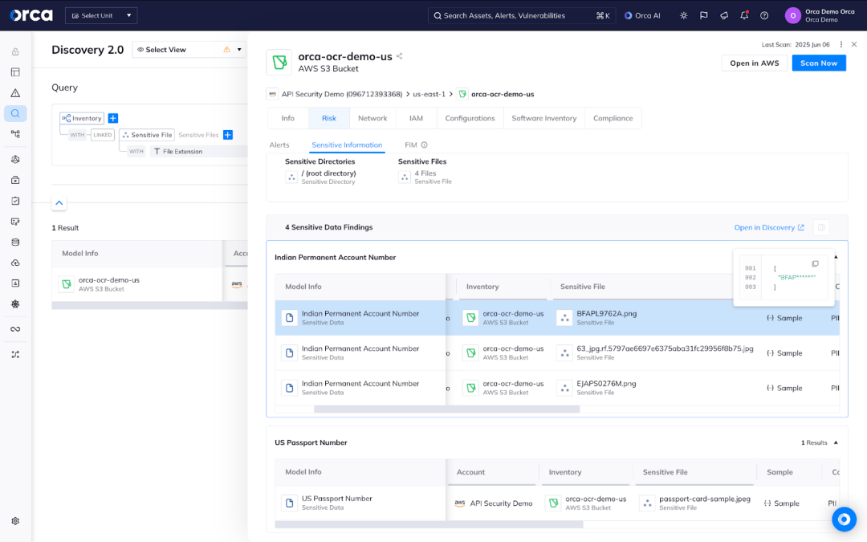Open the checklist icon in the left sidebar

pos(15,201)
